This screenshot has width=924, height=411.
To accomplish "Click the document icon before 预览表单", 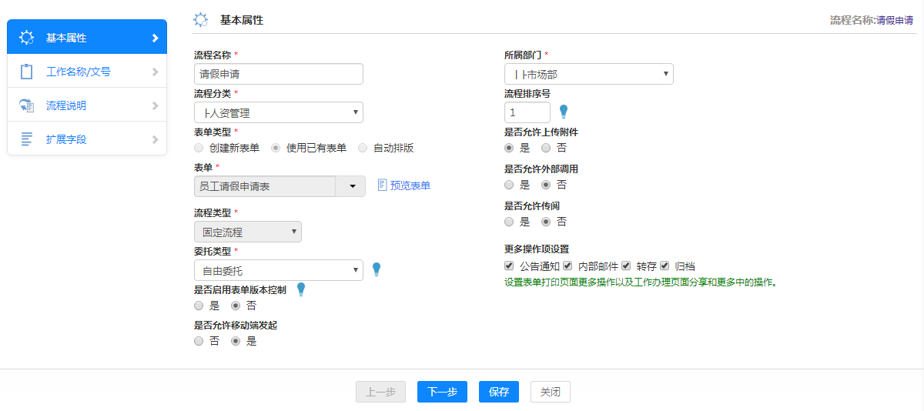I will click(382, 185).
